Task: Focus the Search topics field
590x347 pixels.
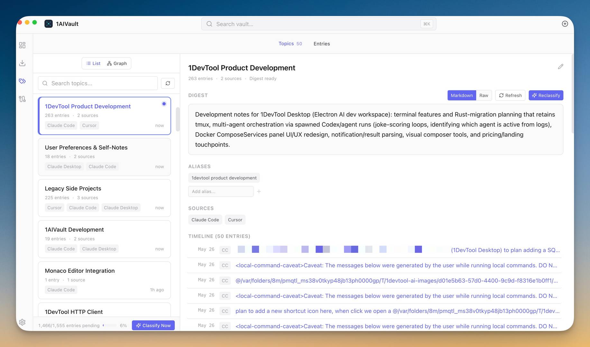Action: click(98, 83)
